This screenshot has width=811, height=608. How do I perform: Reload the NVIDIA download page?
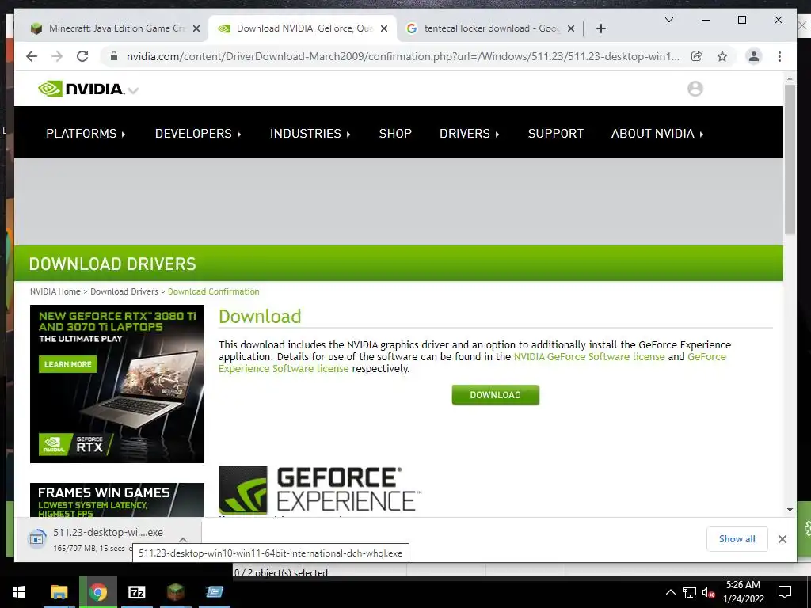coord(82,56)
